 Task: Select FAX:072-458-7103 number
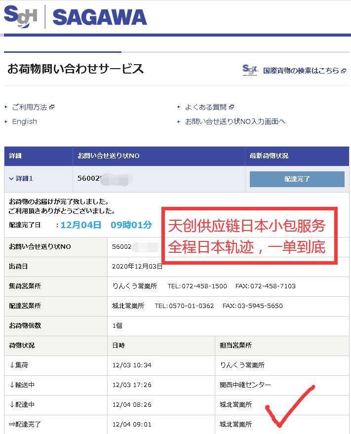tap(266, 286)
